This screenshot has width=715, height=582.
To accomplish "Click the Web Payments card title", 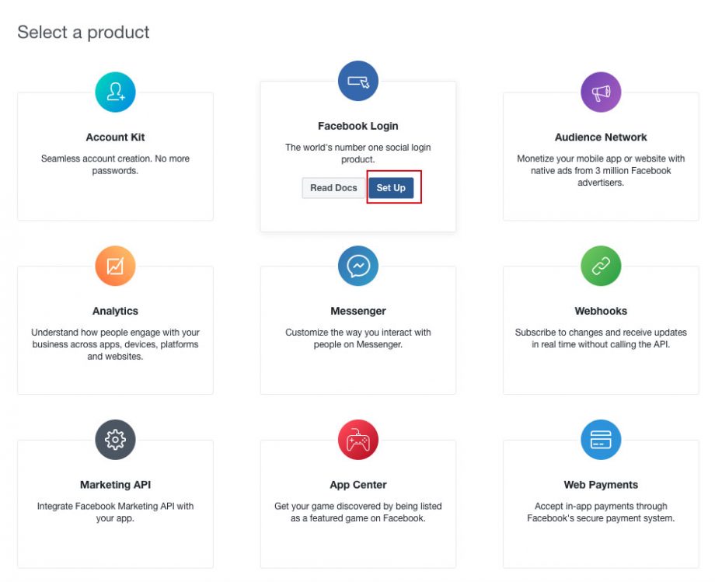I will click(x=601, y=485).
